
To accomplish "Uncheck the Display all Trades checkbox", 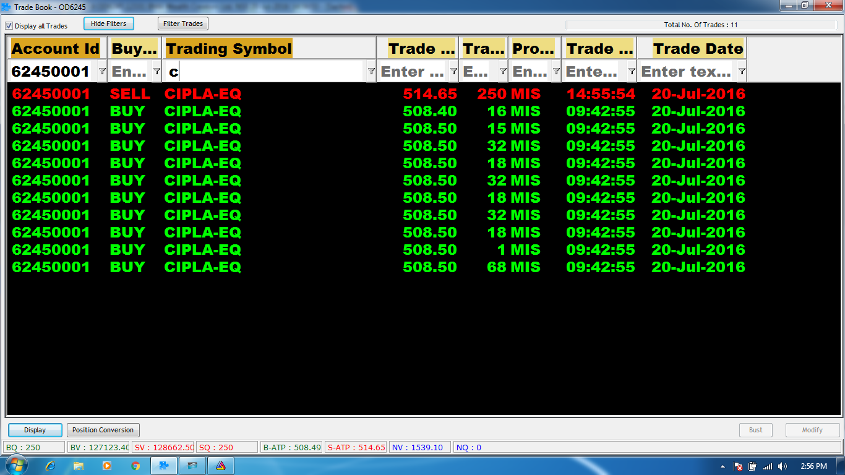I will coord(9,26).
